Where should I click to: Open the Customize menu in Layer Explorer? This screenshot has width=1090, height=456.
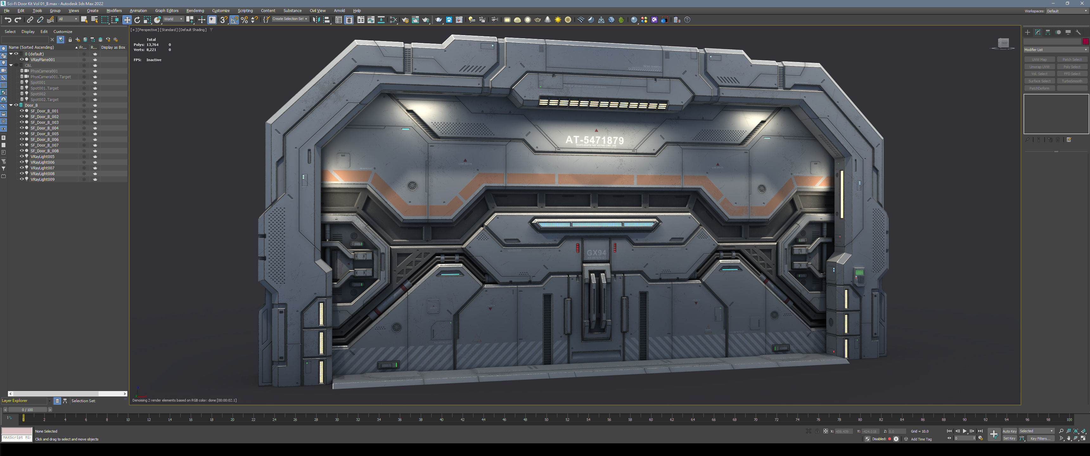pyautogui.click(x=63, y=31)
